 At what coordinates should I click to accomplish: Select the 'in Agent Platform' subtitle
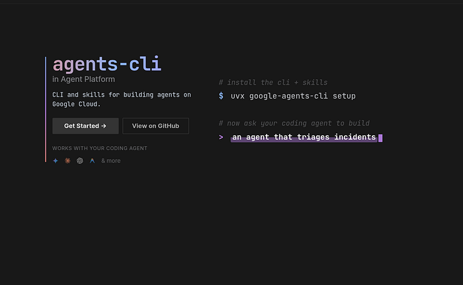83,79
